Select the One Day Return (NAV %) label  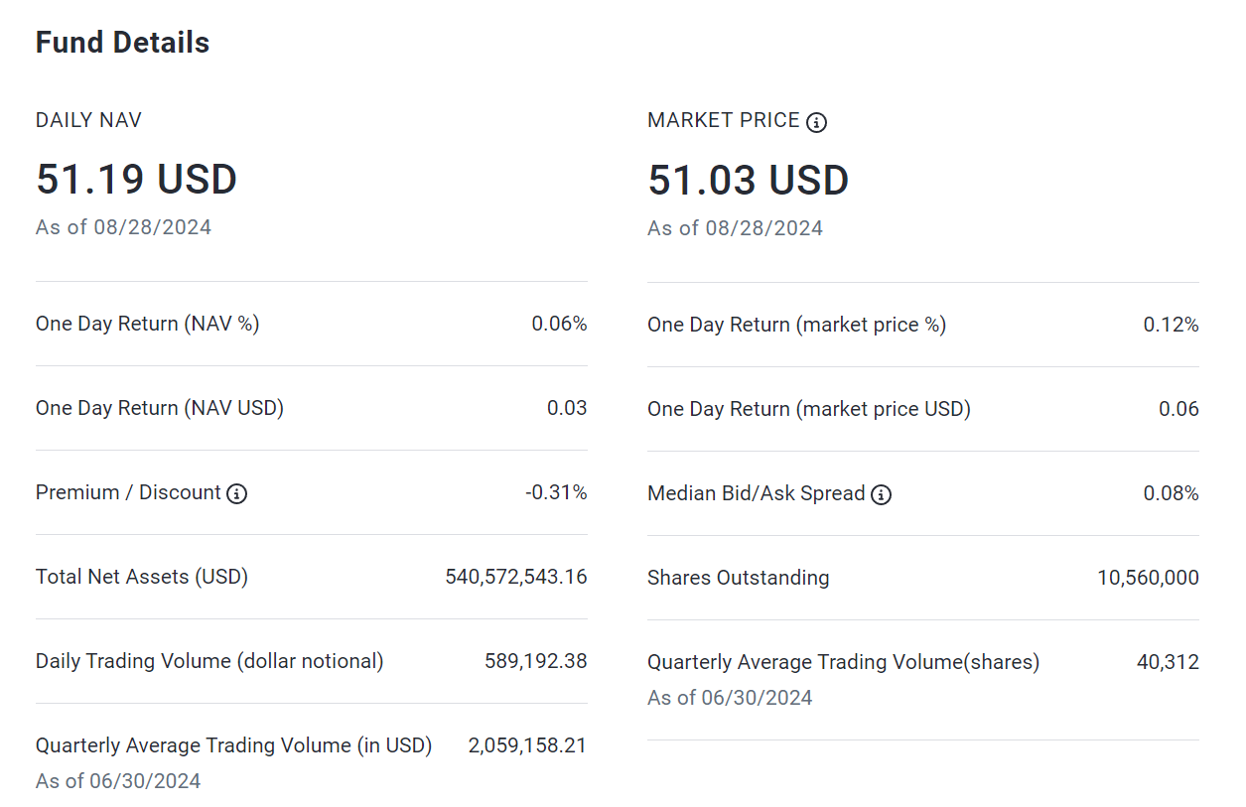(x=148, y=324)
